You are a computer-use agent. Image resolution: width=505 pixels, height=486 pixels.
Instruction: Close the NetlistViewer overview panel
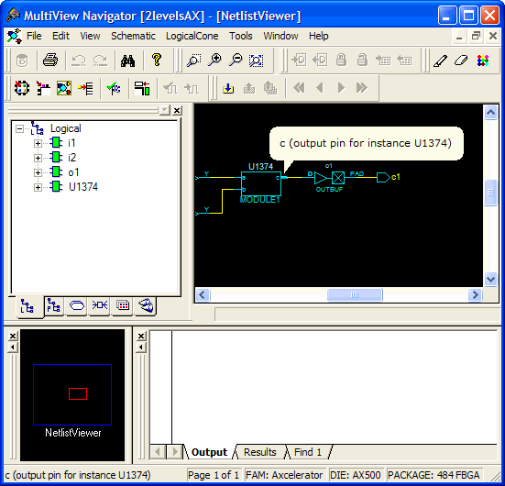pyautogui.click(x=13, y=336)
